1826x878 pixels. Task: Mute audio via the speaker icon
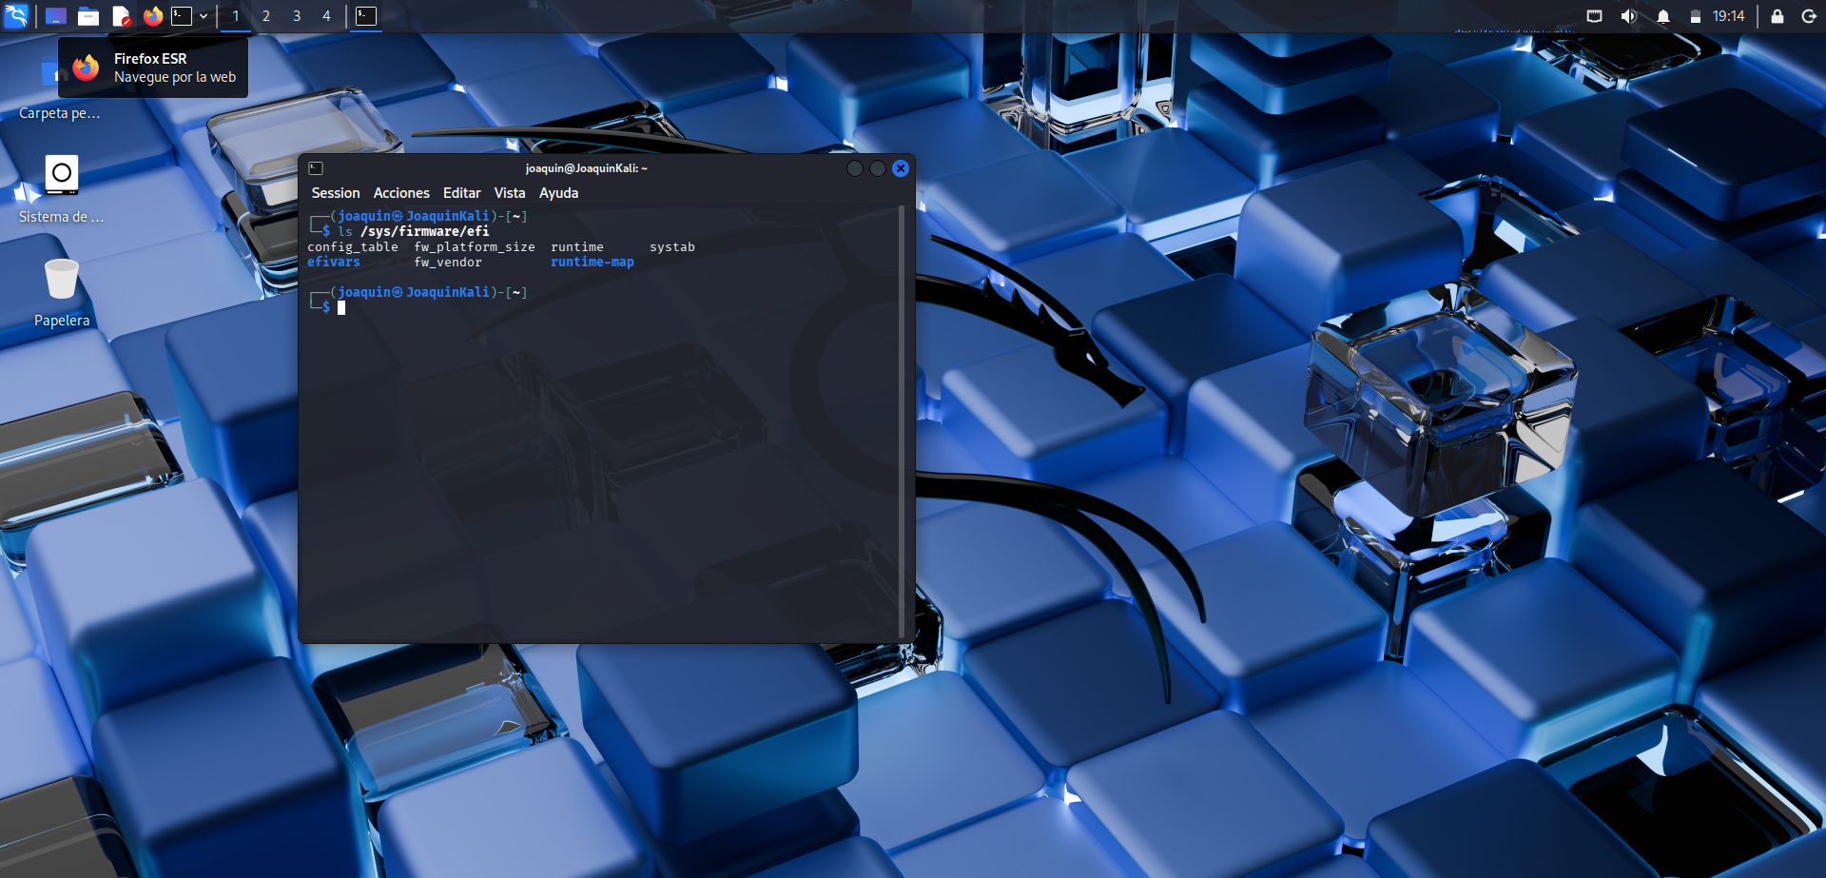1629,16
